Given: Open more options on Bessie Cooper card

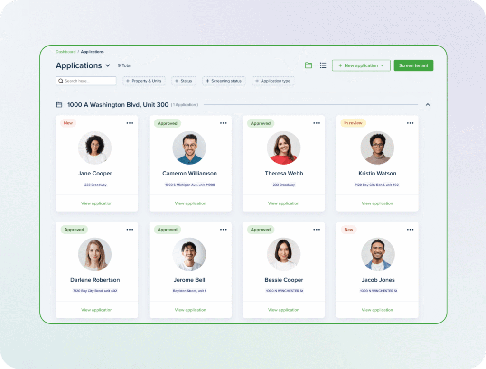Looking at the screenshot, I should tap(317, 230).
